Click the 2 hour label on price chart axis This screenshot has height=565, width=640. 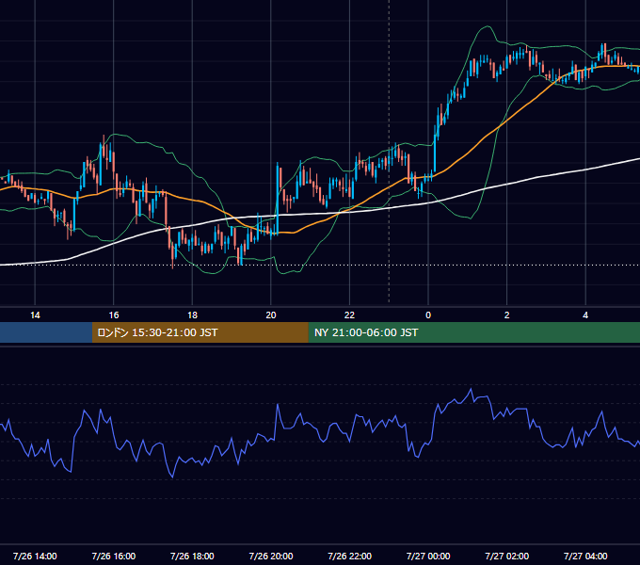pos(507,315)
